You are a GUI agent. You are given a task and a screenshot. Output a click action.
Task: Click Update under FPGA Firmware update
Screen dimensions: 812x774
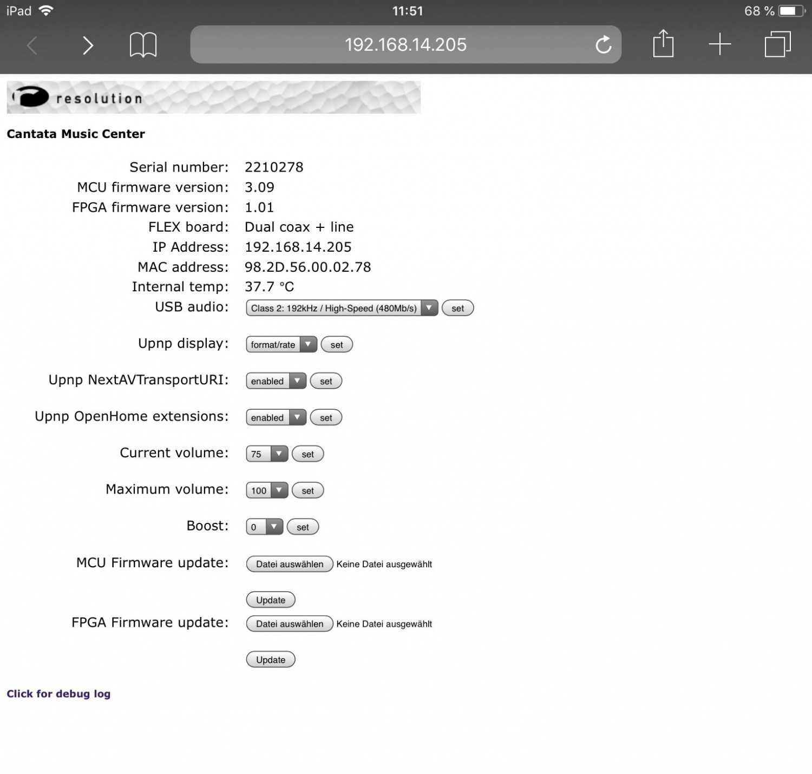(271, 659)
